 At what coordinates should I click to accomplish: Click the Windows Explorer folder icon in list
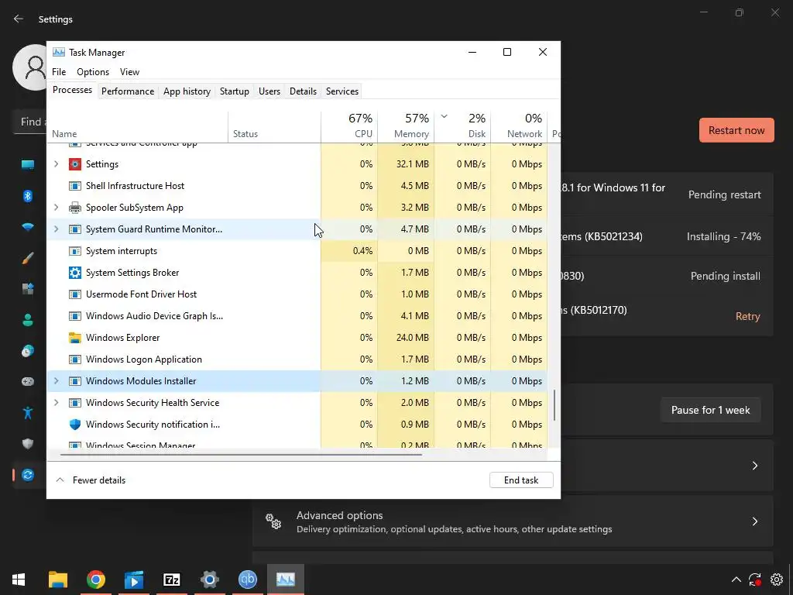pyautogui.click(x=75, y=338)
